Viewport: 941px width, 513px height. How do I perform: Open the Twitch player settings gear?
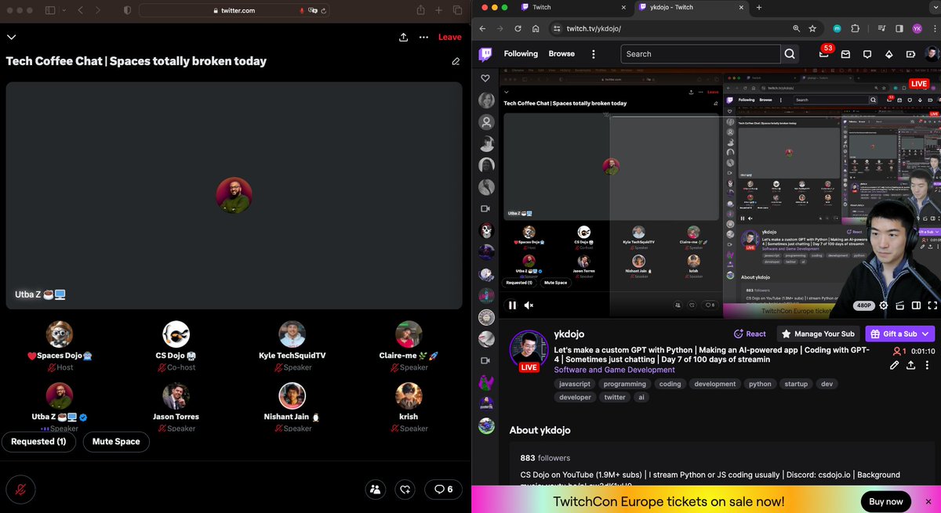click(884, 305)
